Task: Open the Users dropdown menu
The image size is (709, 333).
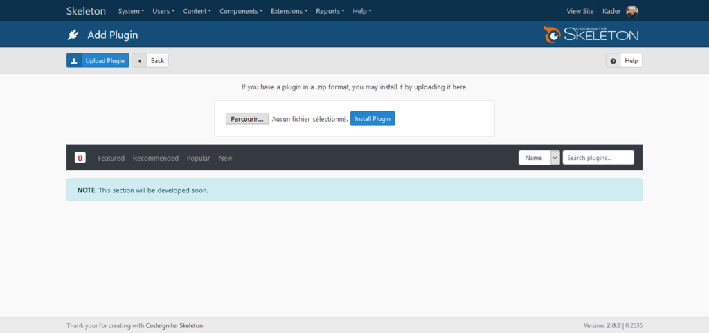Action: point(163,11)
